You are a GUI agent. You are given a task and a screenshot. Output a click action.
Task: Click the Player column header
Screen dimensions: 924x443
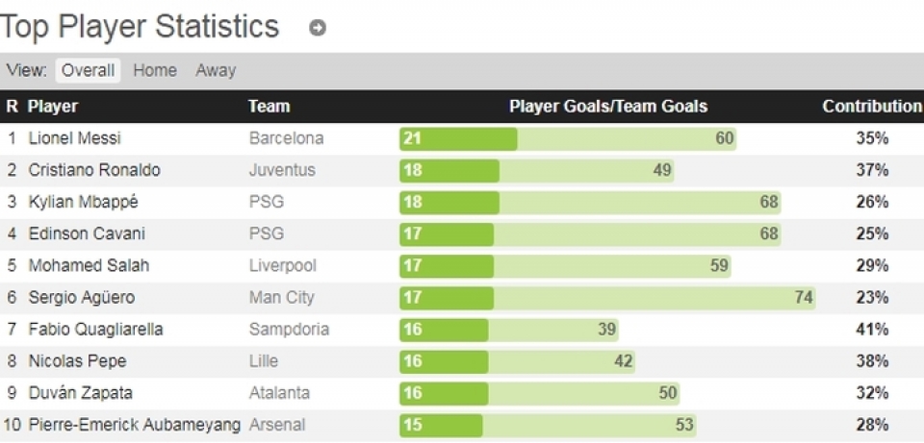click(x=53, y=107)
